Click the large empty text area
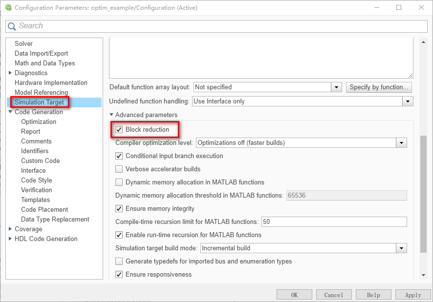 pyautogui.click(x=261, y=58)
